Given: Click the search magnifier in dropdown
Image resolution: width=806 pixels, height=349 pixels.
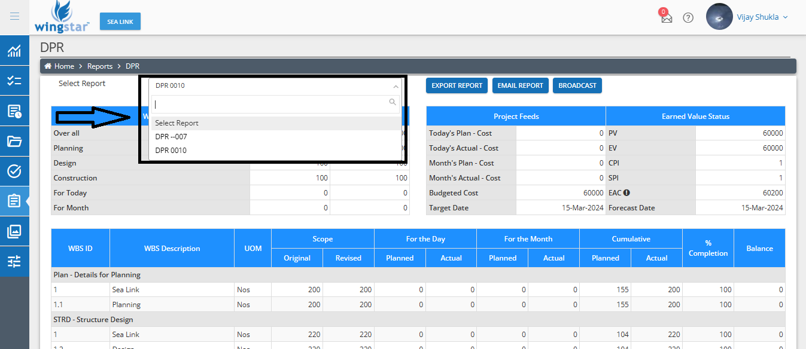Looking at the screenshot, I should (393, 102).
